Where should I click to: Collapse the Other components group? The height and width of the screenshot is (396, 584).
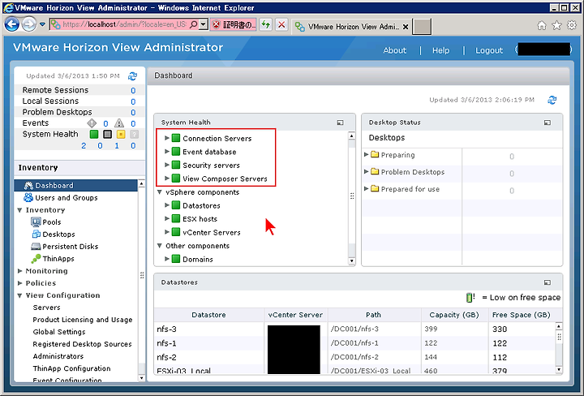[x=160, y=246]
